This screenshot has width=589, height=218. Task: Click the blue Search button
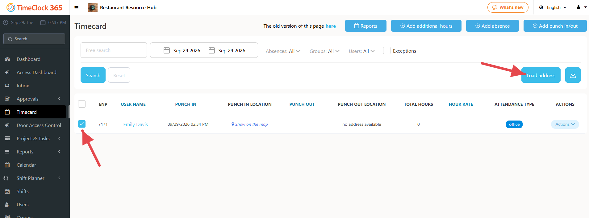pos(93,75)
